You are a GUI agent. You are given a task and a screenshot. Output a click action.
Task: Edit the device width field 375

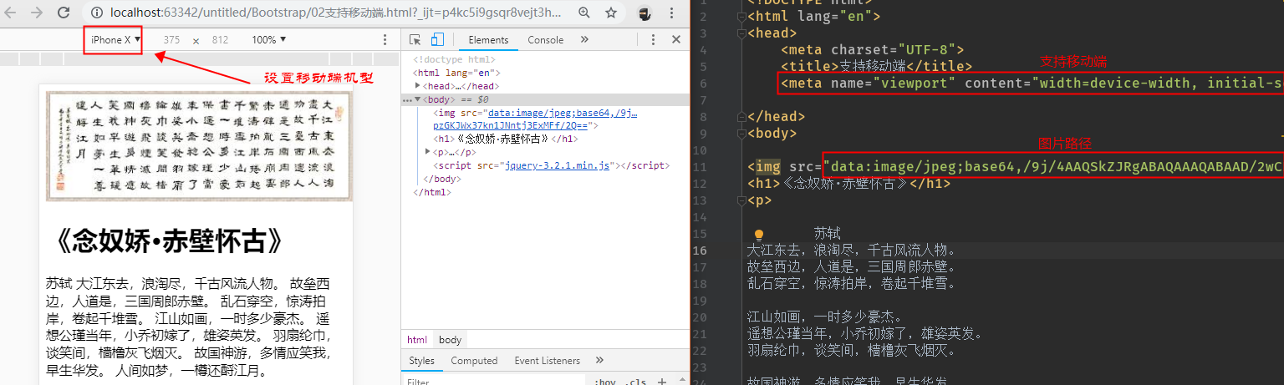click(x=171, y=40)
